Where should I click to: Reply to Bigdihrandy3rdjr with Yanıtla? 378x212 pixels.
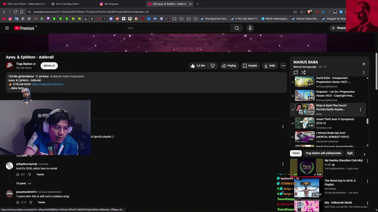point(40,175)
